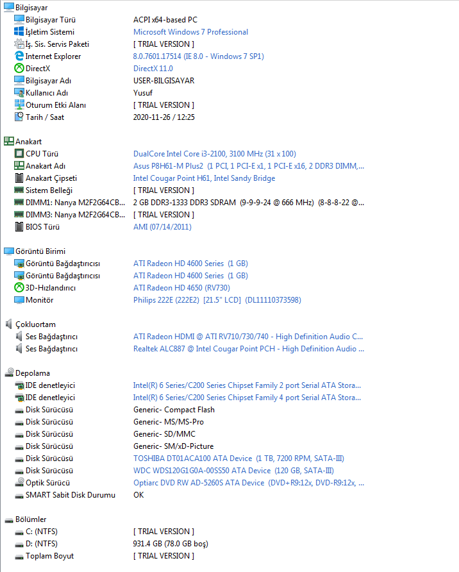Click the Oturum Etki Alanı network icon
The height and width of the screenshot is (572, 459).
pos(19,105)
